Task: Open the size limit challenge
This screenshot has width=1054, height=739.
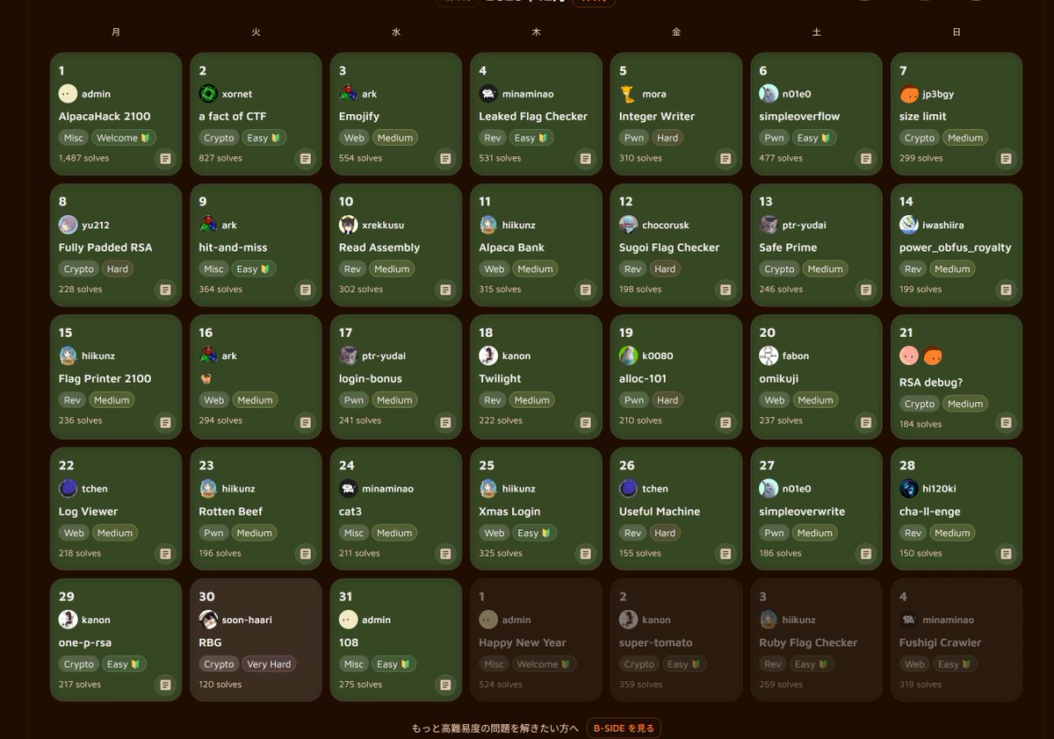Action: coord(923,116)
